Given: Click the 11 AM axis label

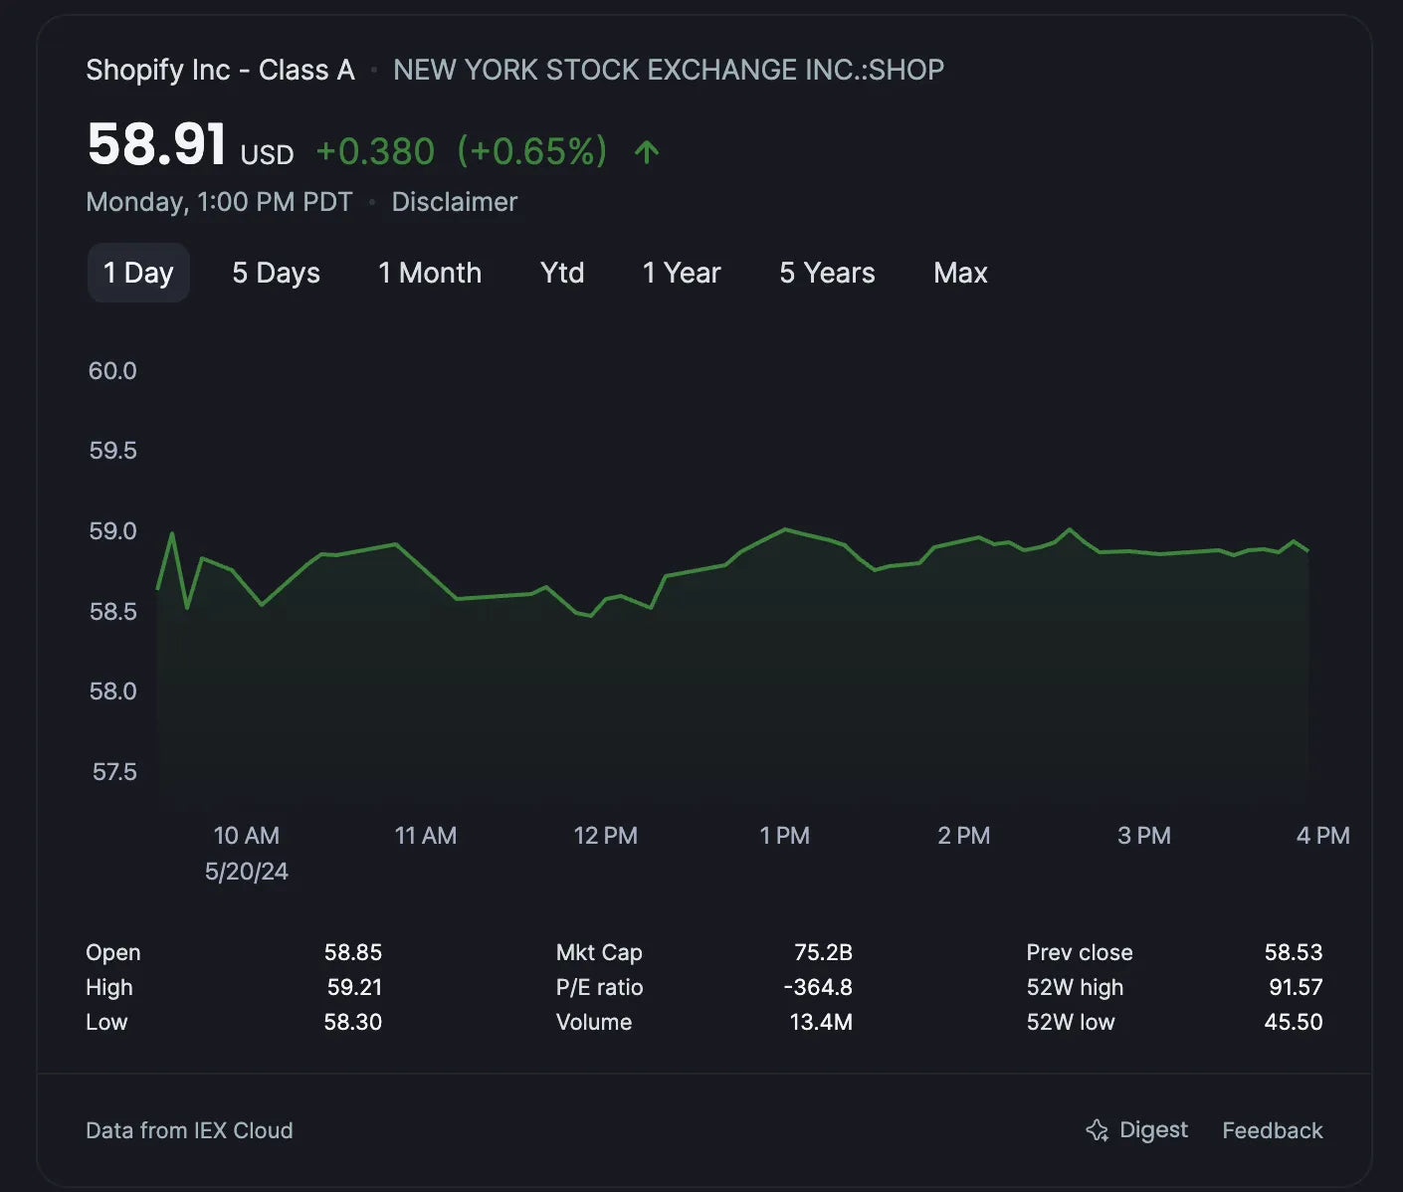Looking at the screenshot, I should click(426, 836).
